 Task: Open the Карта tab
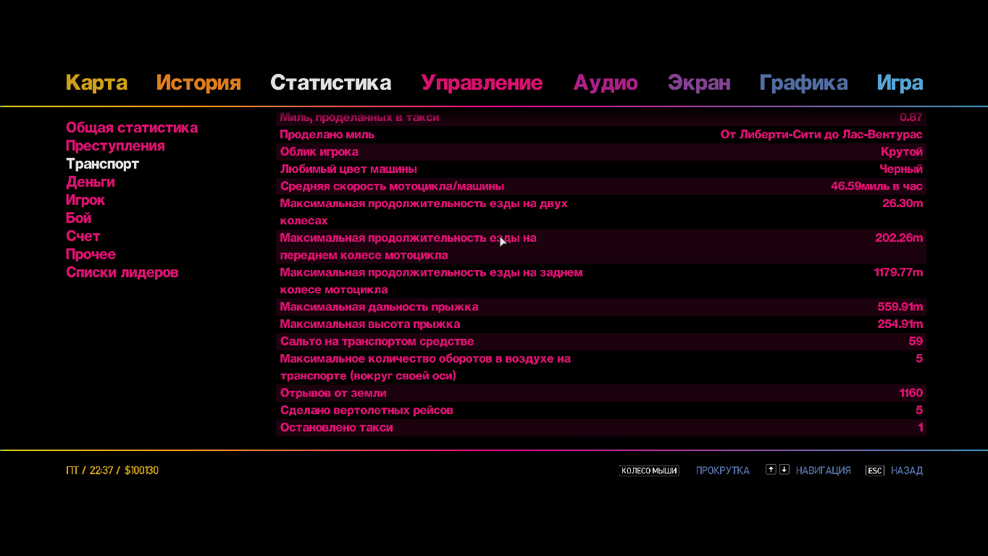pyautogui.click(x=96, y=83)
